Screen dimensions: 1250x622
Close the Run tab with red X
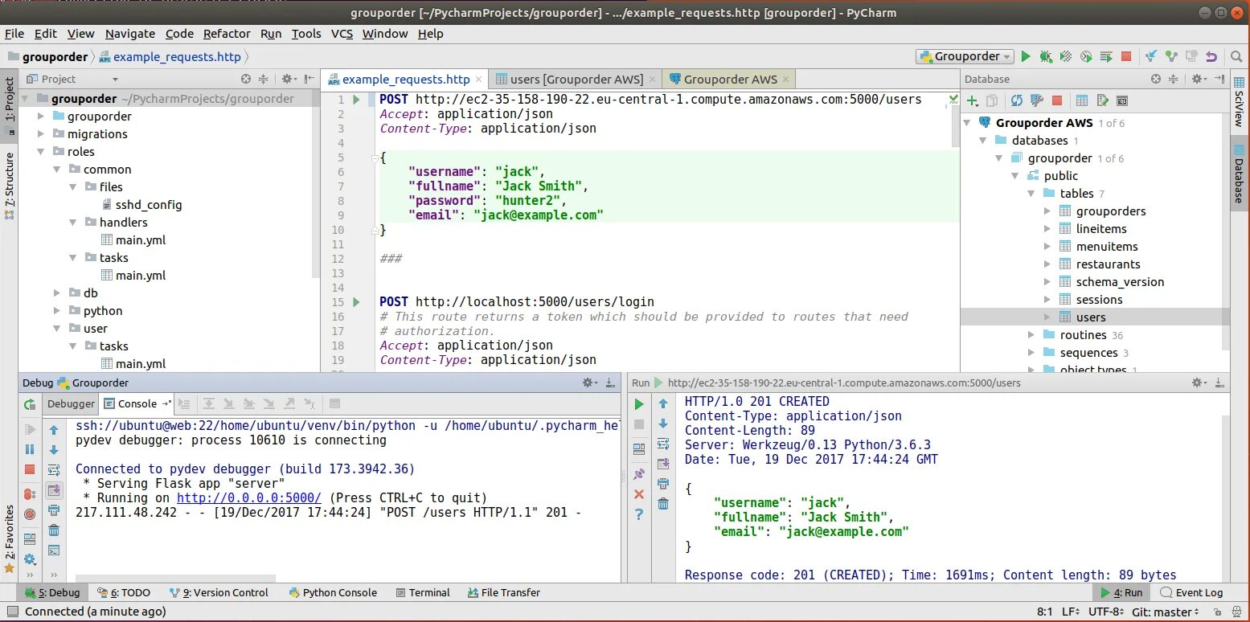tap(639, 494)
